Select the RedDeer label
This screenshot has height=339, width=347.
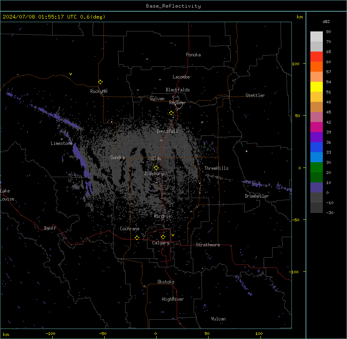tap(177, 103)
